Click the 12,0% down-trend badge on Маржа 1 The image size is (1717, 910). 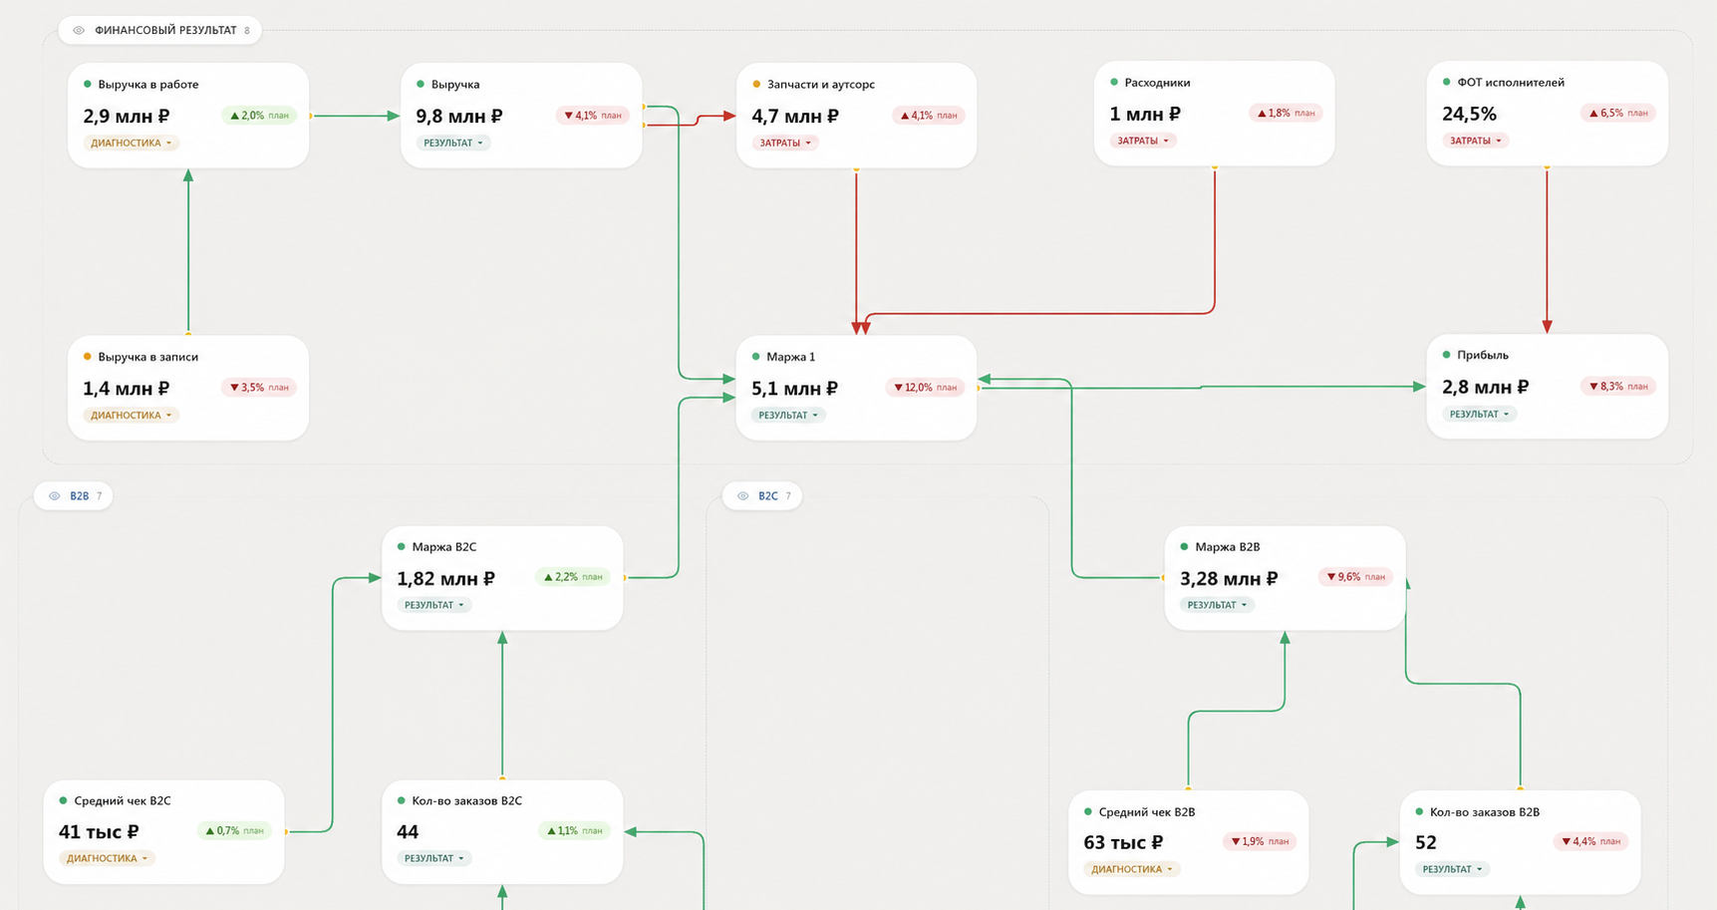click(925, 388)
